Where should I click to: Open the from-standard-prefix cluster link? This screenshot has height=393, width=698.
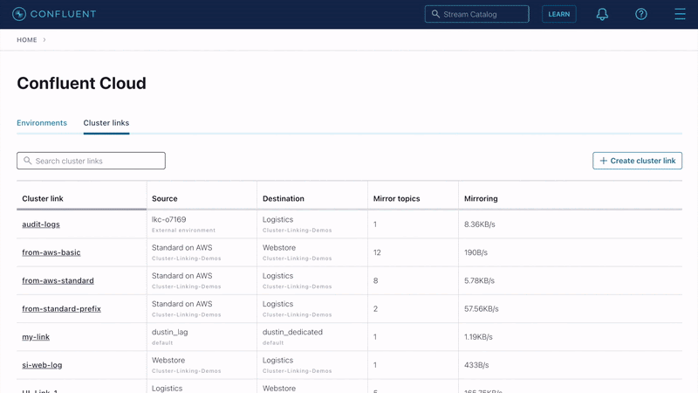[61, 308]
